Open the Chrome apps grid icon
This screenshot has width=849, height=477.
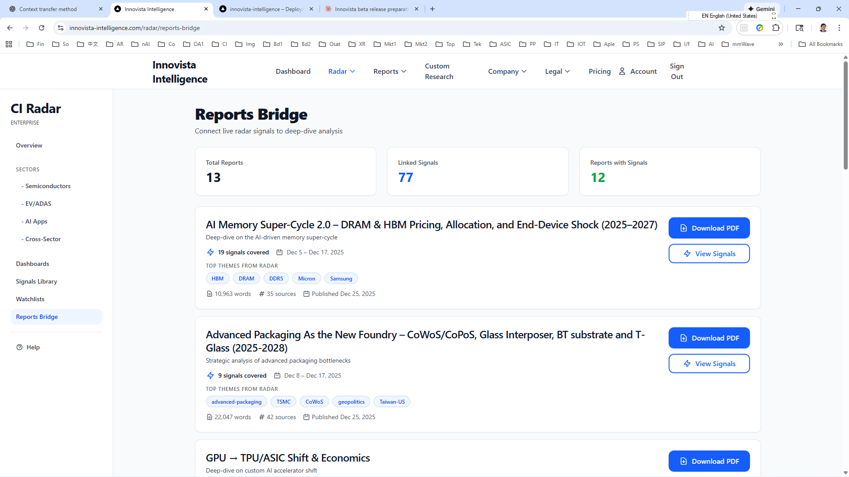9,44
